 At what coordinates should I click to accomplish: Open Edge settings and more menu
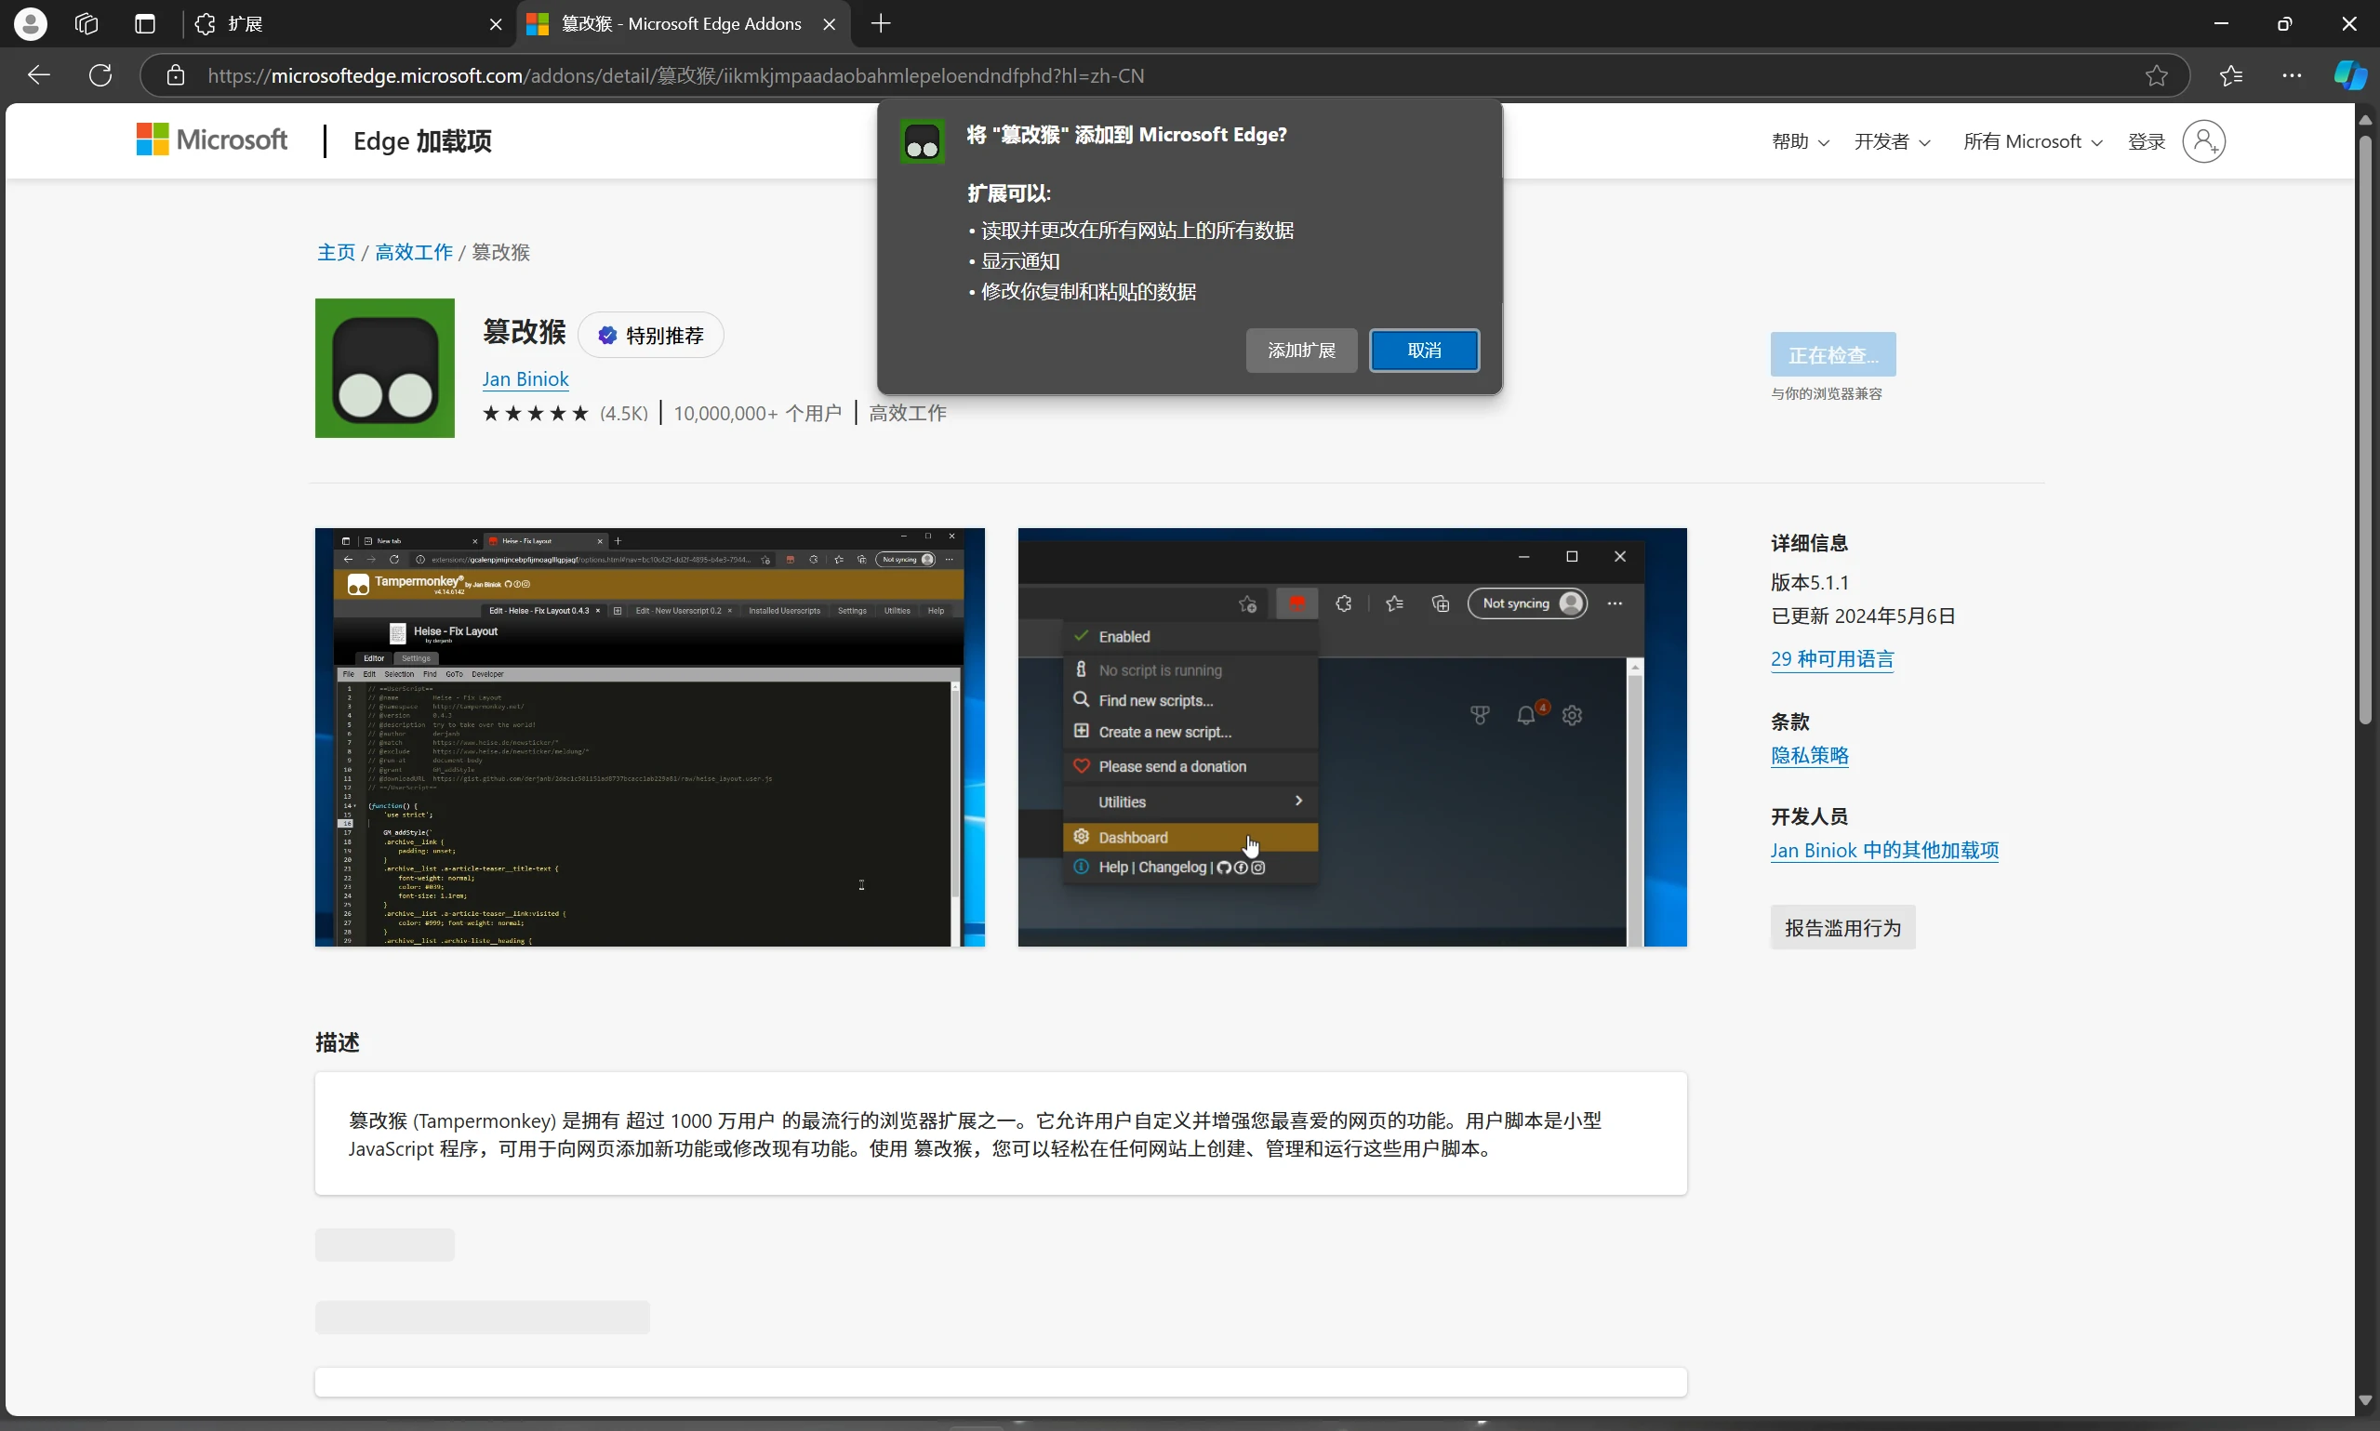(2293, 75)
